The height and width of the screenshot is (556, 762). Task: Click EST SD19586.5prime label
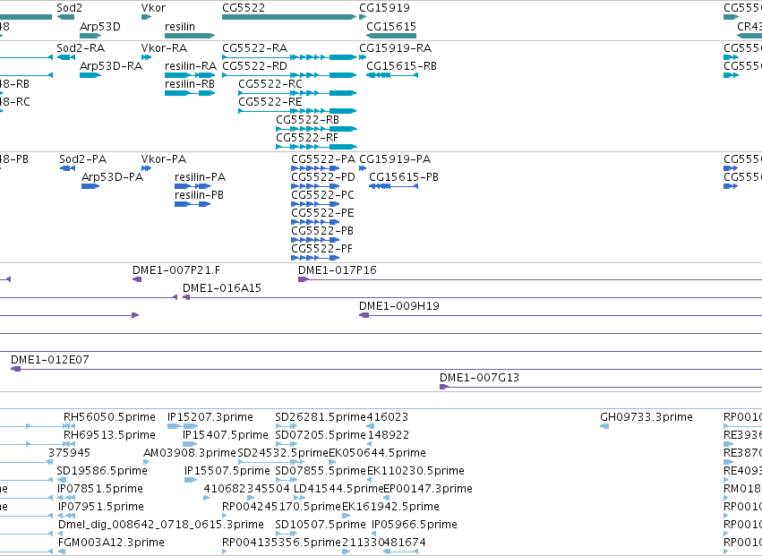[102, 472]
